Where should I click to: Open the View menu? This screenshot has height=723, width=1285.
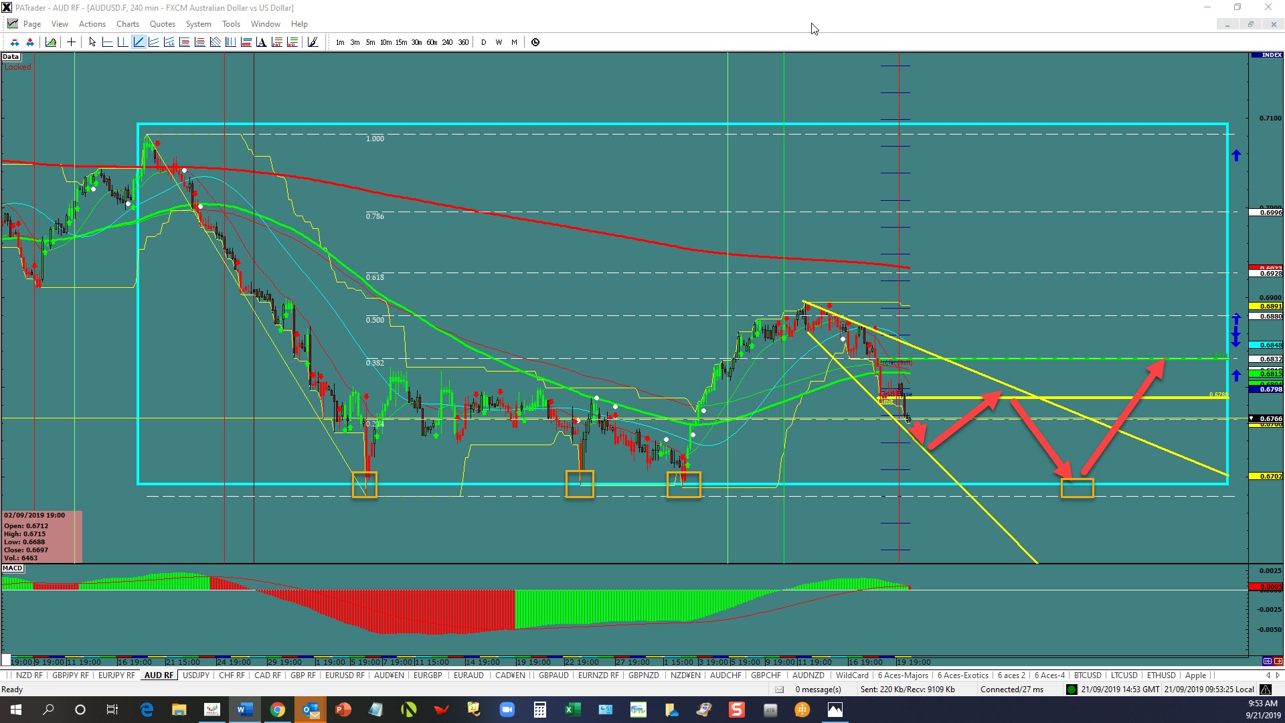[60, 24]
